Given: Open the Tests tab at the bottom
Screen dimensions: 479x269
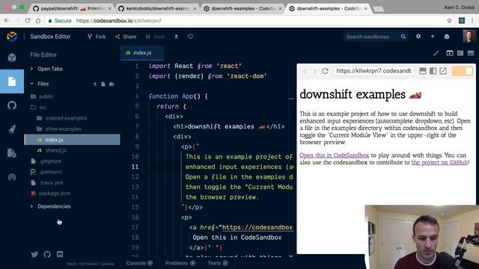Looking at the screenshot, I should (218, 263).
